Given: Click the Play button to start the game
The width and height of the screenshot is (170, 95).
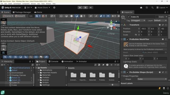Looking at the screenshot, I should pos(80,8).
